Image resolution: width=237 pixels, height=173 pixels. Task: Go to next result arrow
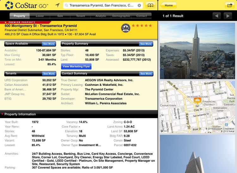(228, 16)
